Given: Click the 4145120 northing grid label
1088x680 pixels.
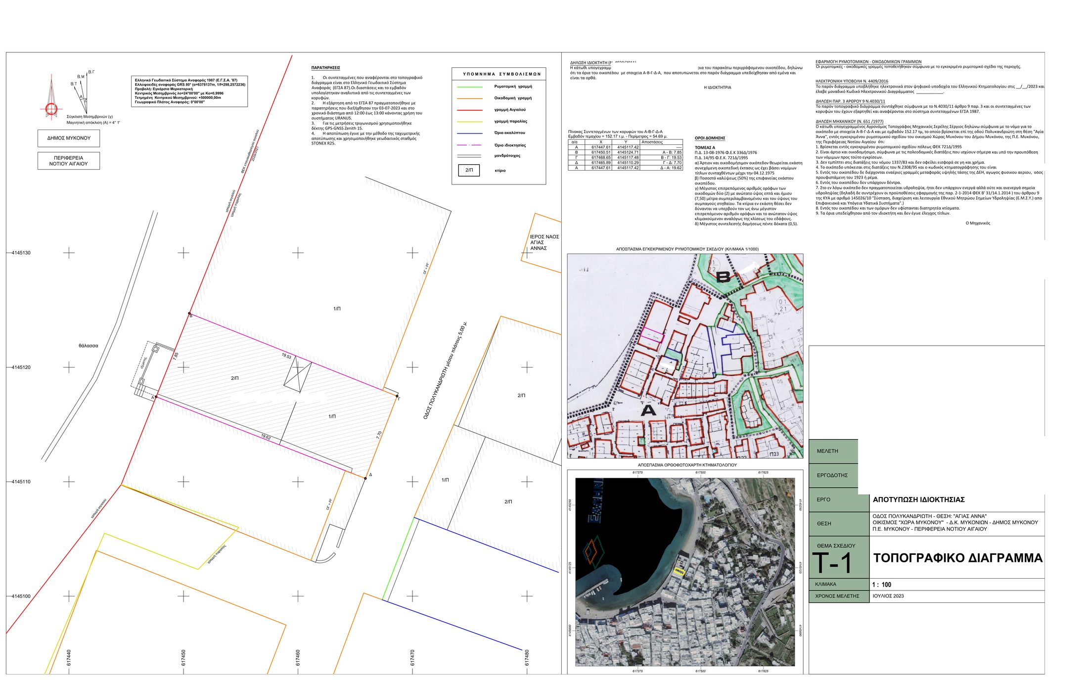Looking at the screenshot, I should tap(21, 367).
